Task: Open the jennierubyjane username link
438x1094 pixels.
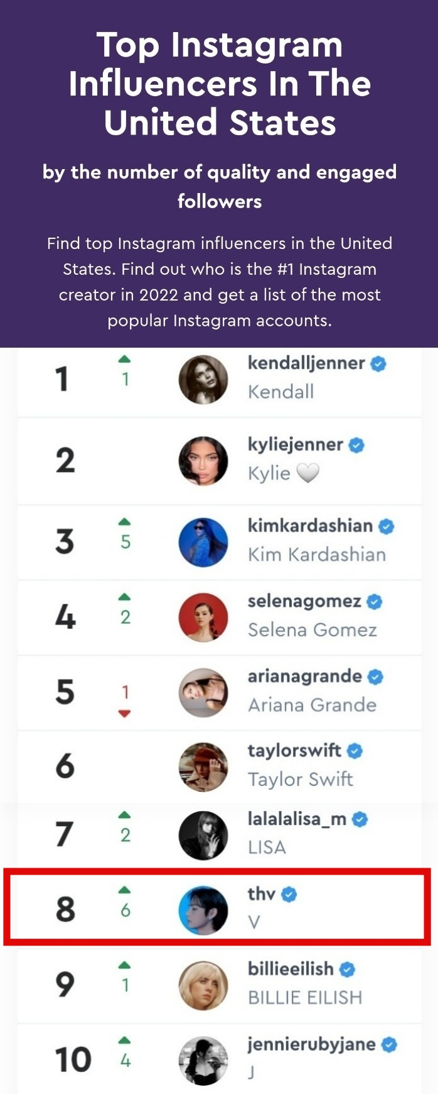Action: click(311, 1044)
